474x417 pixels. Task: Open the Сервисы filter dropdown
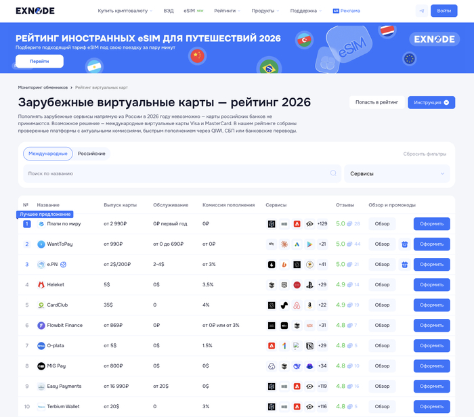(x=397, y=174)
